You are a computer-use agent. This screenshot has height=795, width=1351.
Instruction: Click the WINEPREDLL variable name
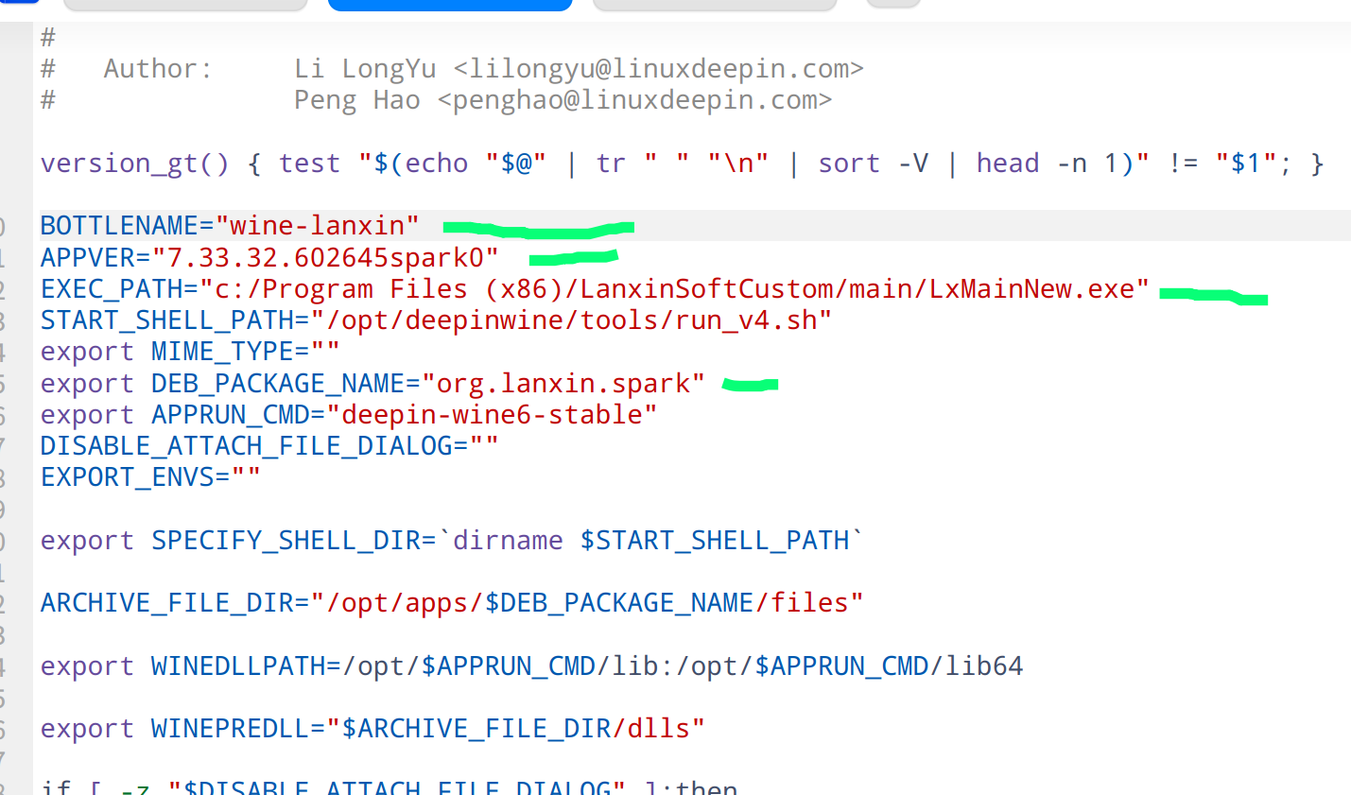click(231, 729)
